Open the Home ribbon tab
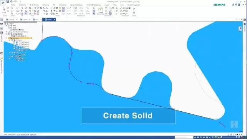Screen dimensions: 247x139 (x=13, y=5)
